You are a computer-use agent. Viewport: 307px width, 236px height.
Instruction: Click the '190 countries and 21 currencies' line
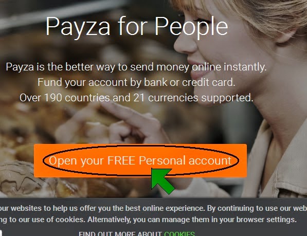136,98
